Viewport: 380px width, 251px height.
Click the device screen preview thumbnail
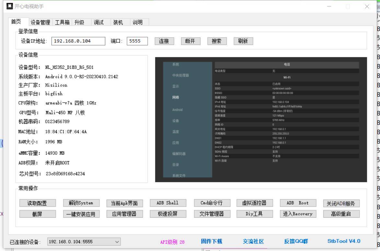(261, 119)
